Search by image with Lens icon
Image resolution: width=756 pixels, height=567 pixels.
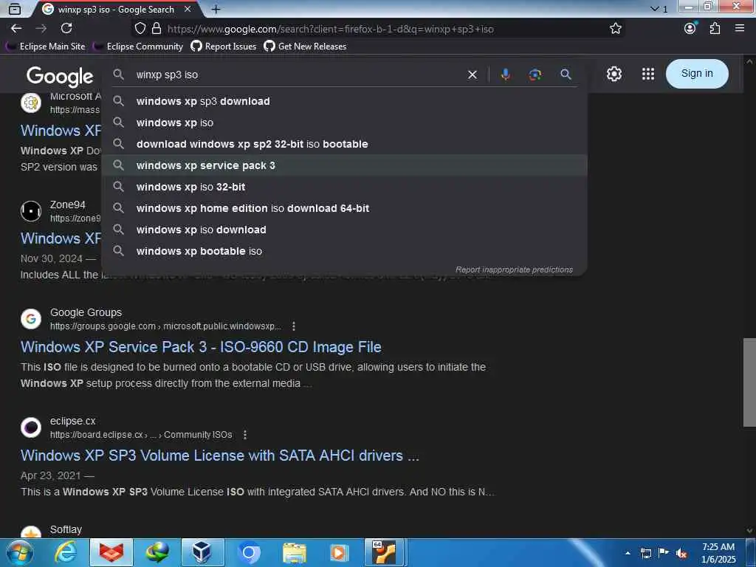pyautogui.click(x=535, y=75)
